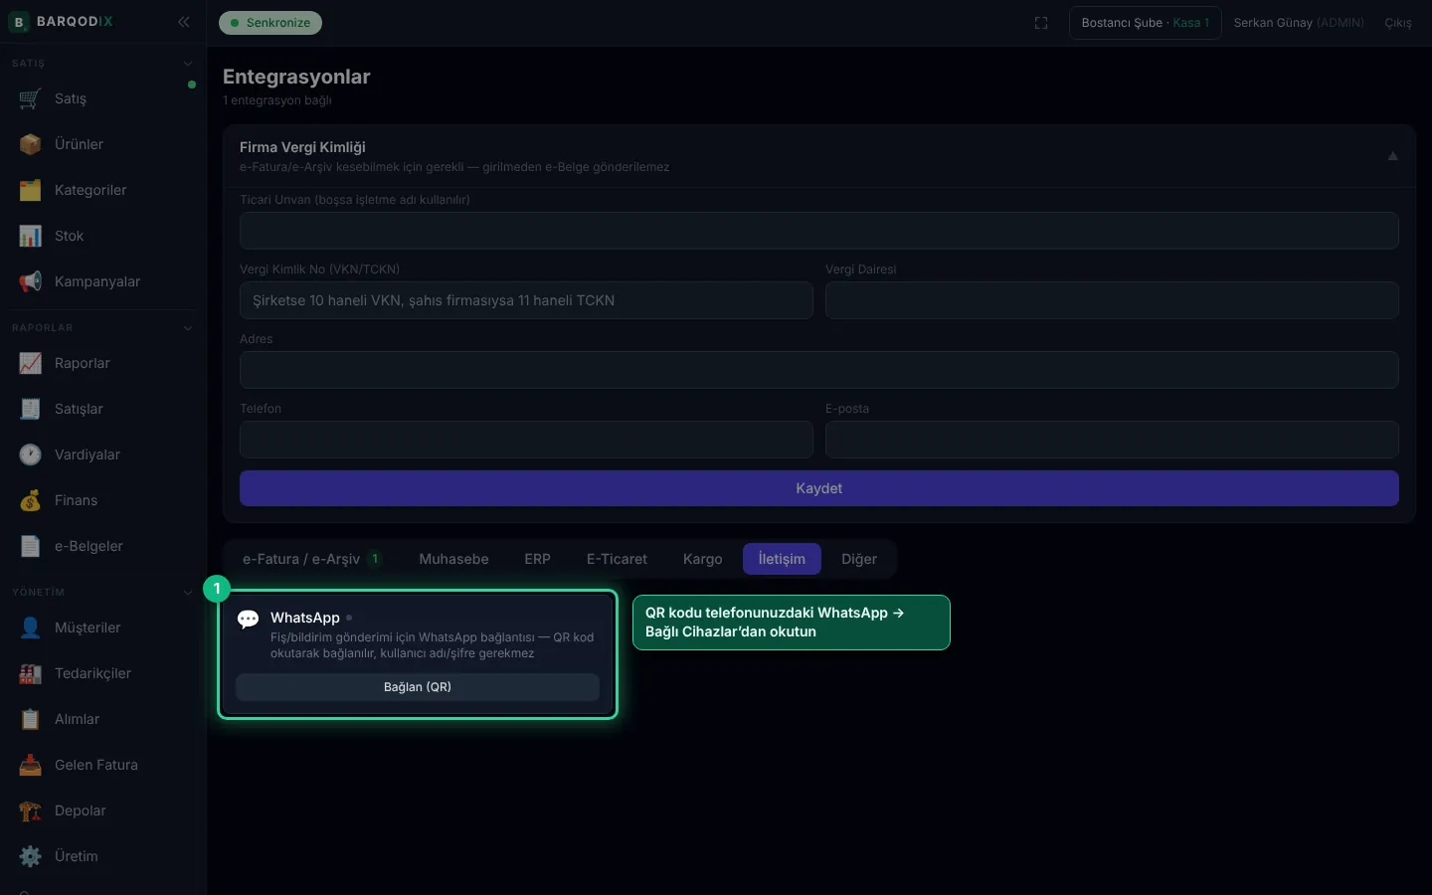Select the E-Ticaret tab

pyautogui.click(x=617, y=559)
